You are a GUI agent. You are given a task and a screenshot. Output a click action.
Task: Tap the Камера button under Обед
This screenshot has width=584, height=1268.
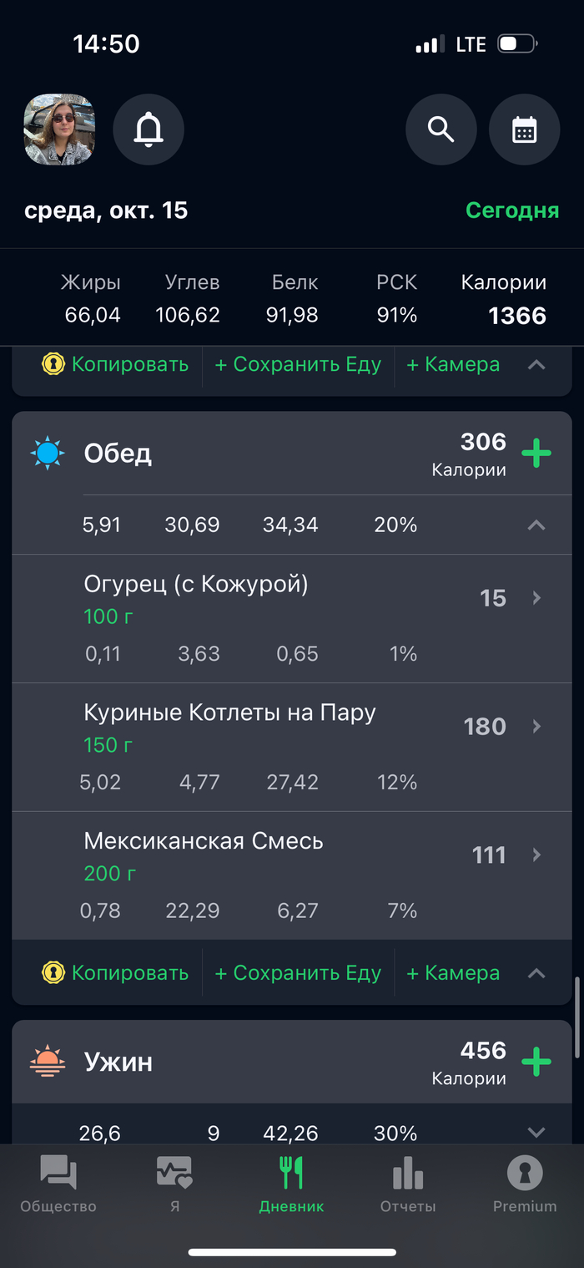[x=453, y=973]
